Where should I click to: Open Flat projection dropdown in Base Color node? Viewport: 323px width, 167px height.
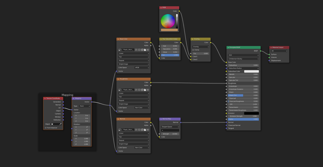[134, 57]
